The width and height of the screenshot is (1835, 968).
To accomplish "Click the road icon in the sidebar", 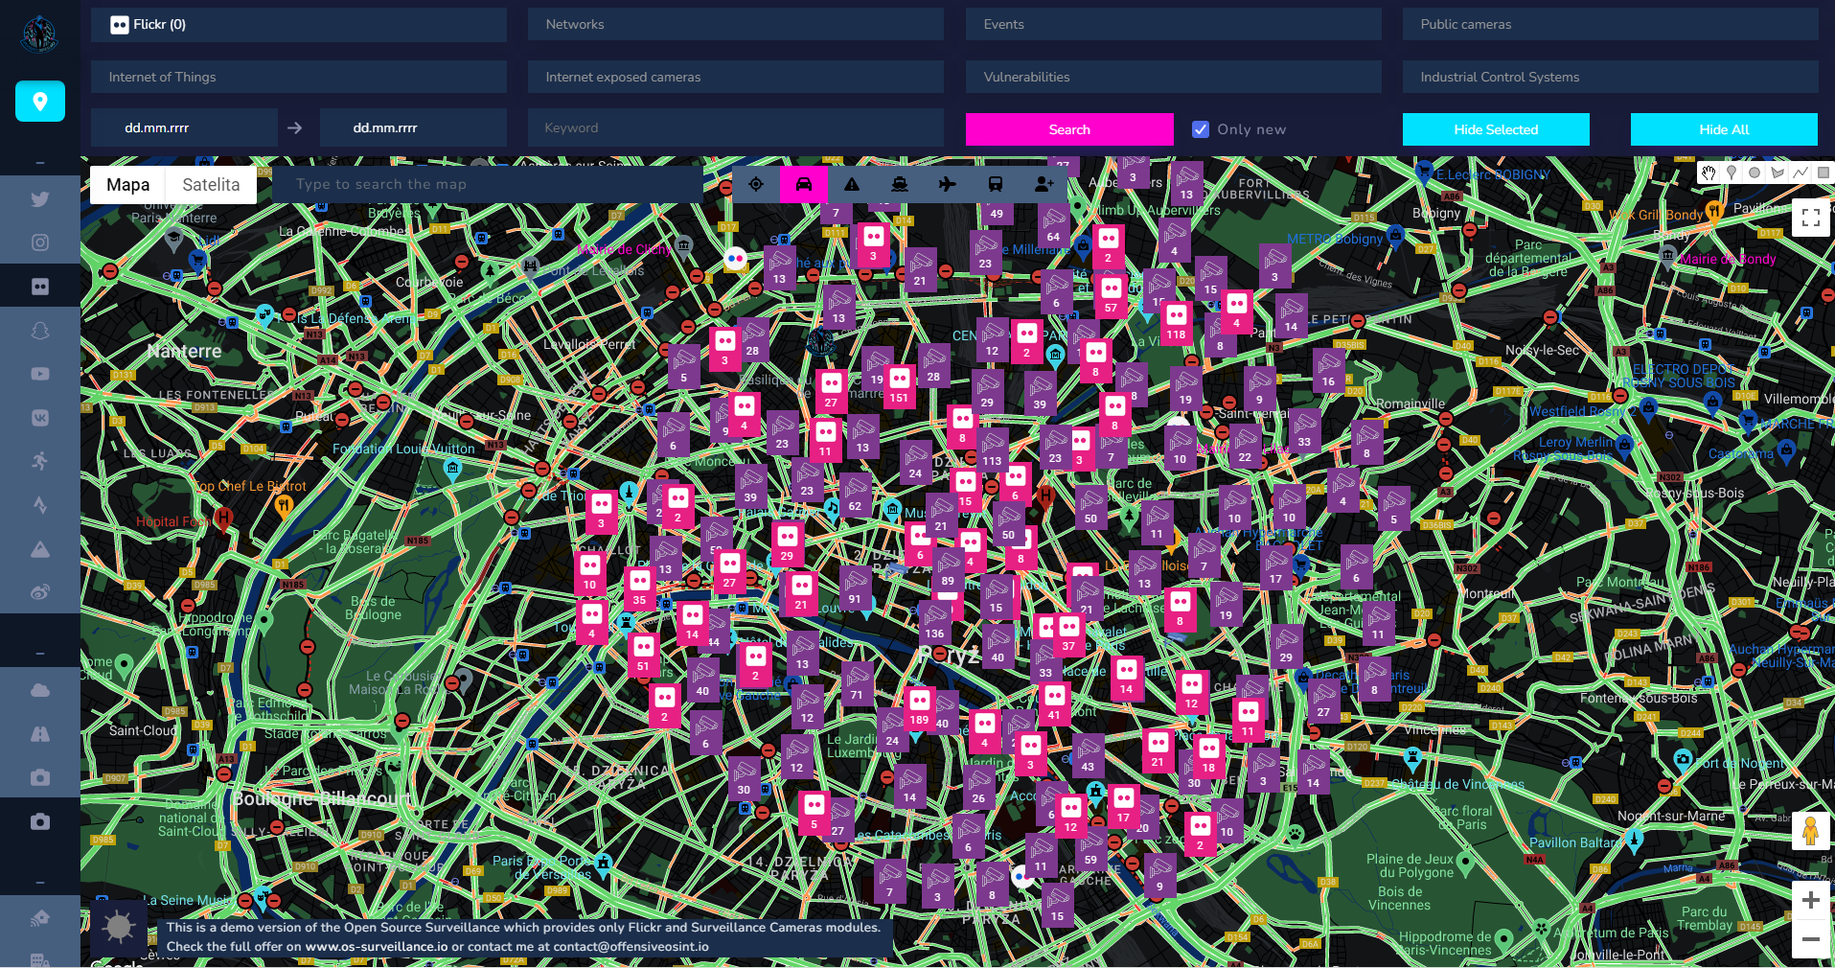I will coord(40,734).
